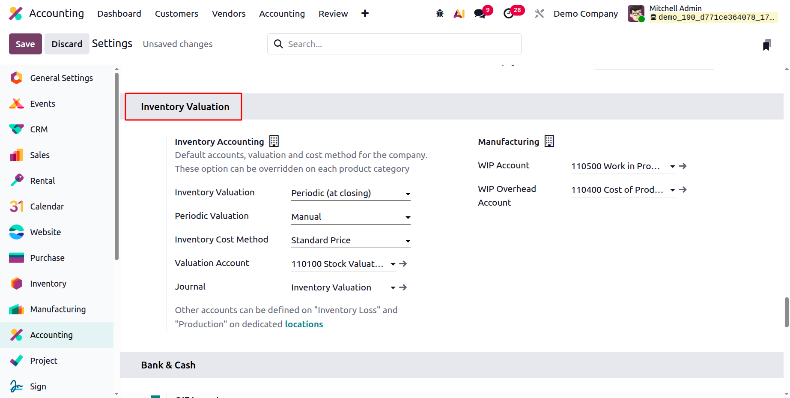Open the Journal record link arrow
Viewport: 790px width, 398px height.
click(403, 287)
